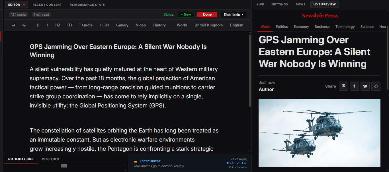Insert a bulleted List
The image size is (389, 172).
point(105,25)
